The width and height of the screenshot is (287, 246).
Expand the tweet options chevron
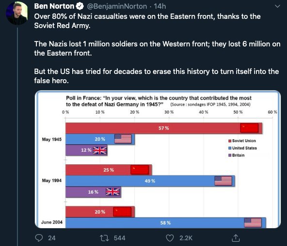click(278, 6)
